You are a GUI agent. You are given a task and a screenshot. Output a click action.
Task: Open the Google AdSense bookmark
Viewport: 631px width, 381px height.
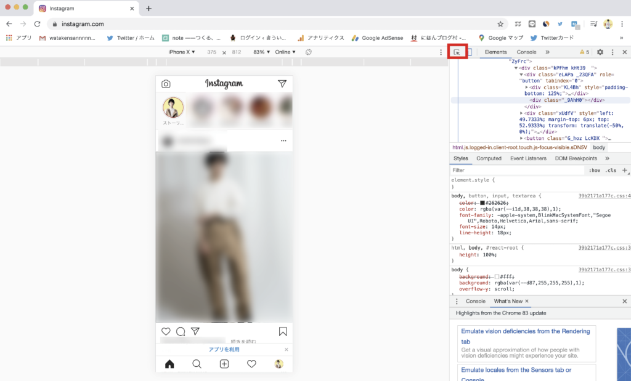point(378,38)
